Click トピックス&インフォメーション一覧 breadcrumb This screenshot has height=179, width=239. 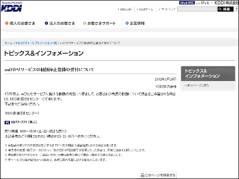coord(36,43)
